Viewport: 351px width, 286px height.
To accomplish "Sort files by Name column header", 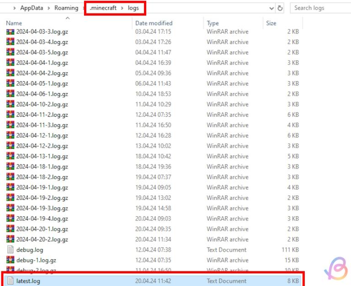I will pos(14,23).
